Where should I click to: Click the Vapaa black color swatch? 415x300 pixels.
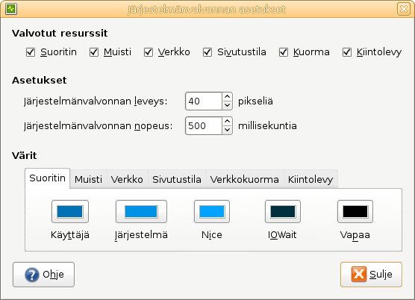click(x=355, y=212)
